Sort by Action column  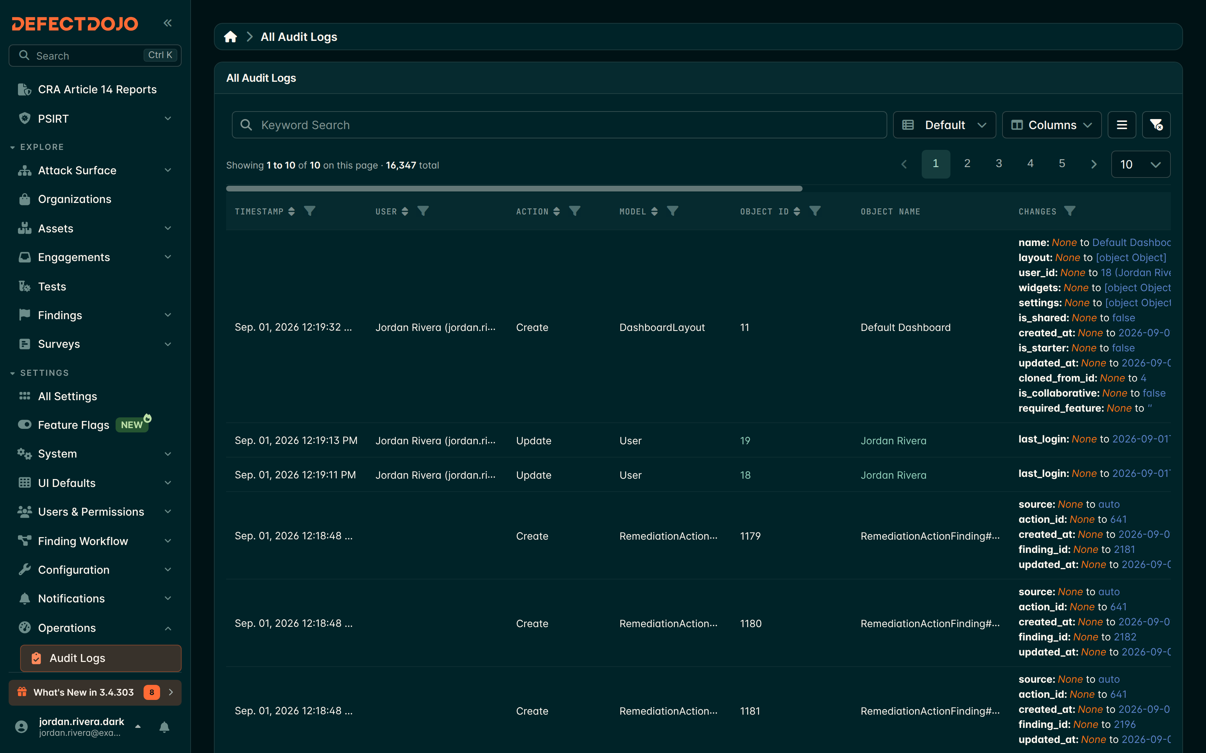557,212
